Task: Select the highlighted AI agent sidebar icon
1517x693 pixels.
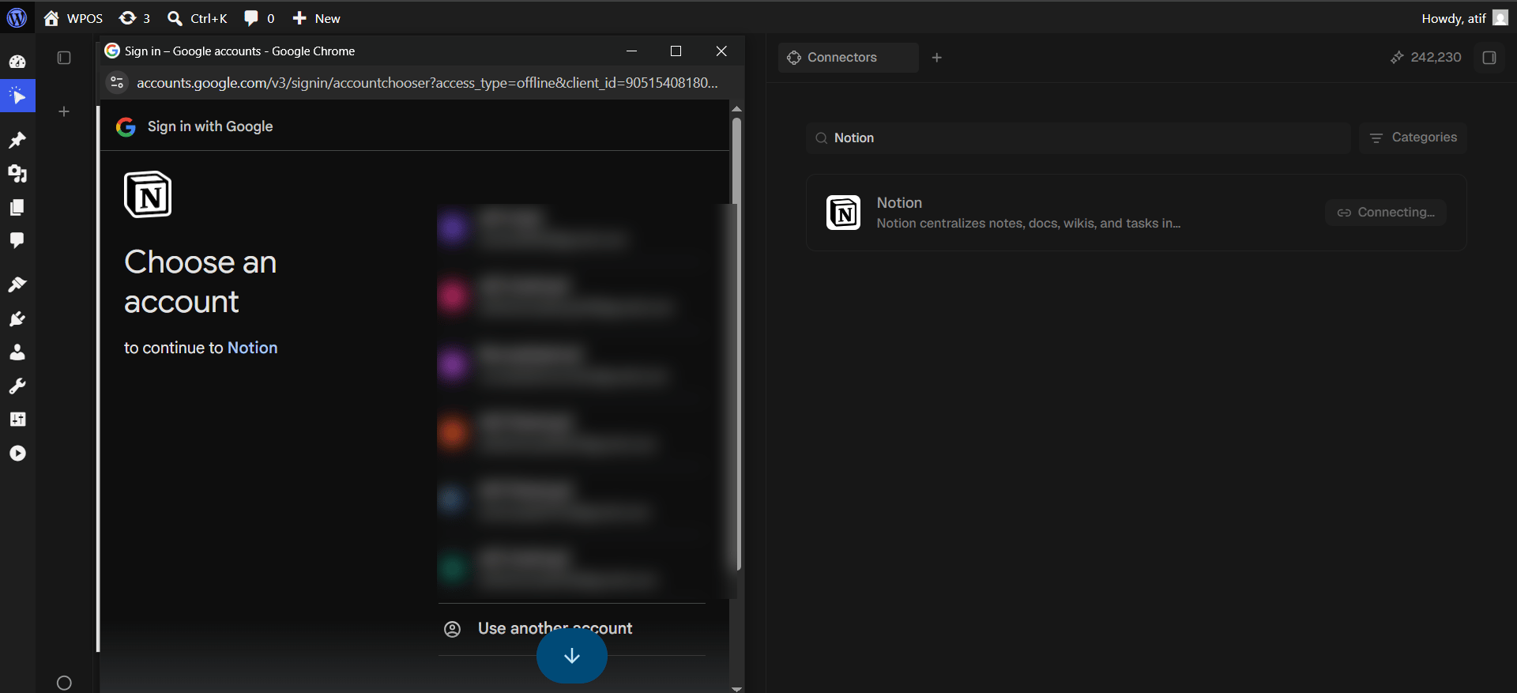Action: [x=17, y=96]
